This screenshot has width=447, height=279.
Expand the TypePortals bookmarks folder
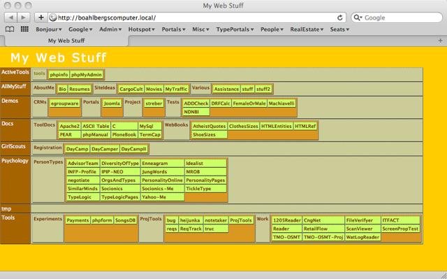pos(235,29)
